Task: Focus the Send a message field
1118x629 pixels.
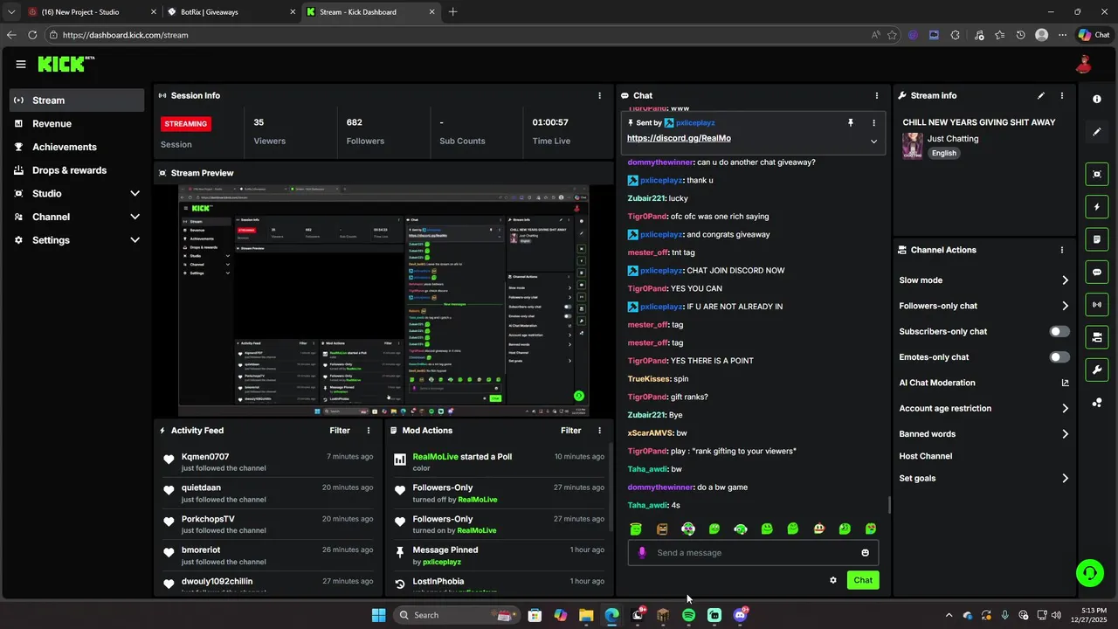Action: (x=753, y=552)
